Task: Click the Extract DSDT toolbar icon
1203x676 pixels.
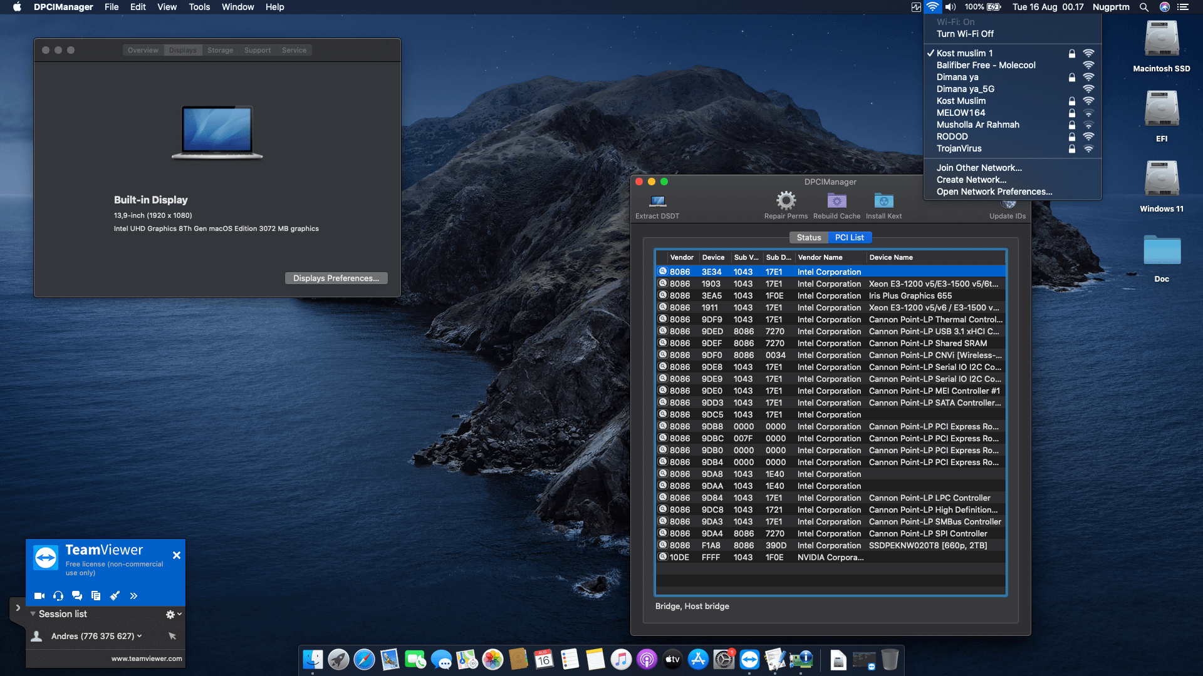Action: (657, 202)
